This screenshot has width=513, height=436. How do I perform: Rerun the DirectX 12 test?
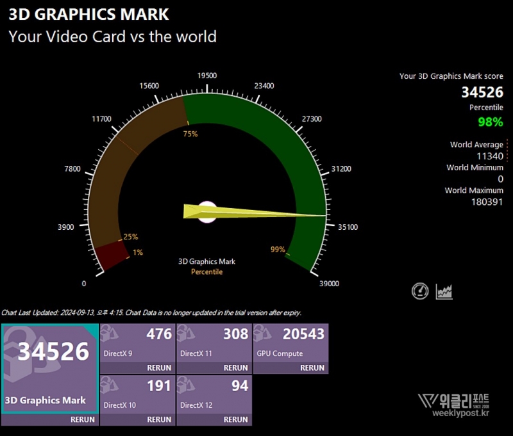[x=235, y=419]
